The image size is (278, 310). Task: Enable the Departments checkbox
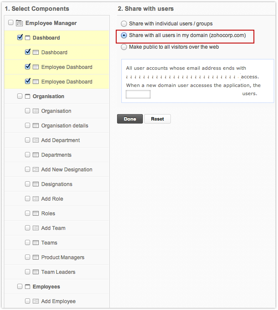click(28, 155)
